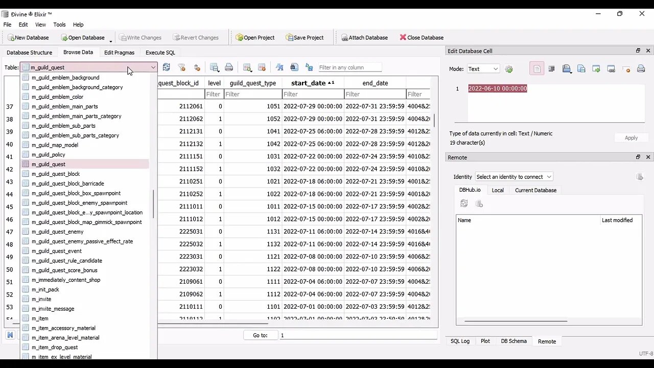Viewport: 654px width, 368px height.
Task: Auto-switch edit mode gear icon
Action: coord(509,69)
